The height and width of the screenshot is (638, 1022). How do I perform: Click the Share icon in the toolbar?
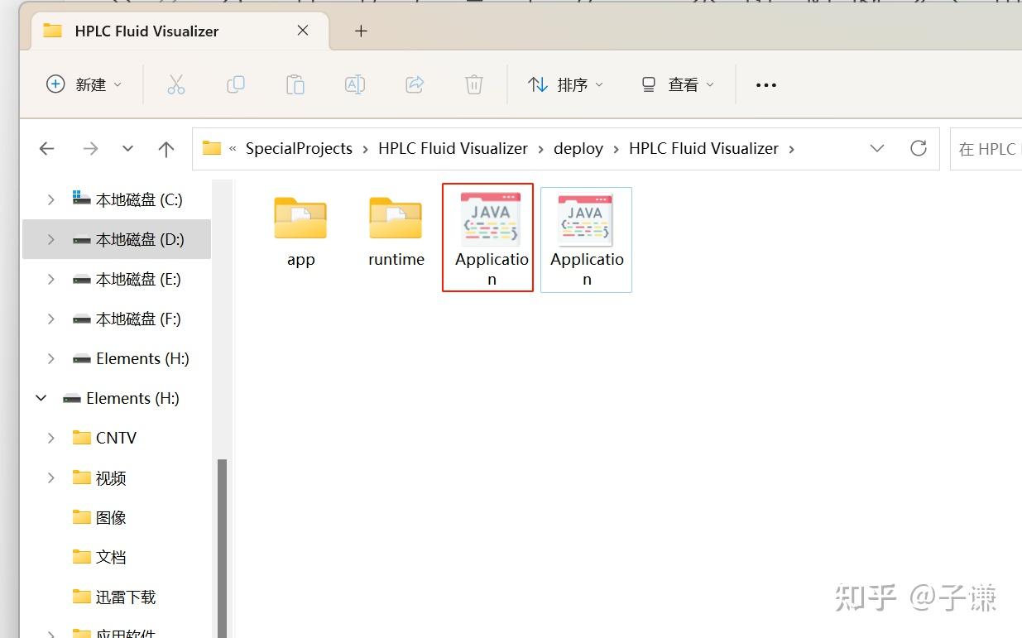pyautogui.click(x=414, y=84)
